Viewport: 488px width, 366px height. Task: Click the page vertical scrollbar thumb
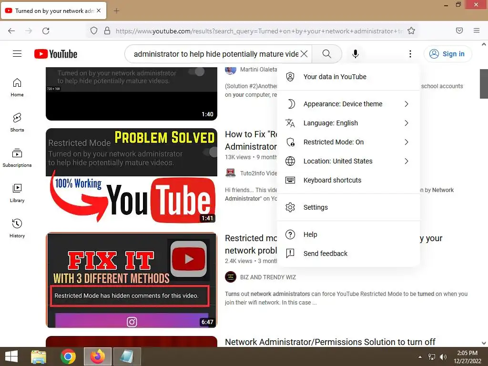click(x=484, y=84)
